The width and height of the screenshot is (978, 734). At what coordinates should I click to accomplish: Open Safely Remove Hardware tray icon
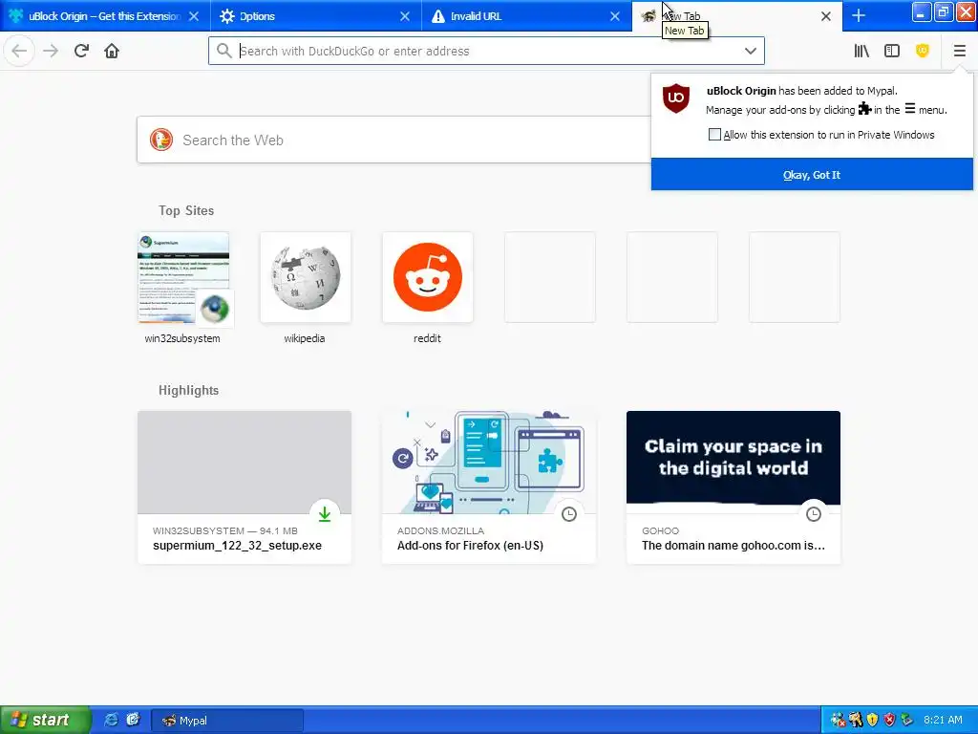906,721
